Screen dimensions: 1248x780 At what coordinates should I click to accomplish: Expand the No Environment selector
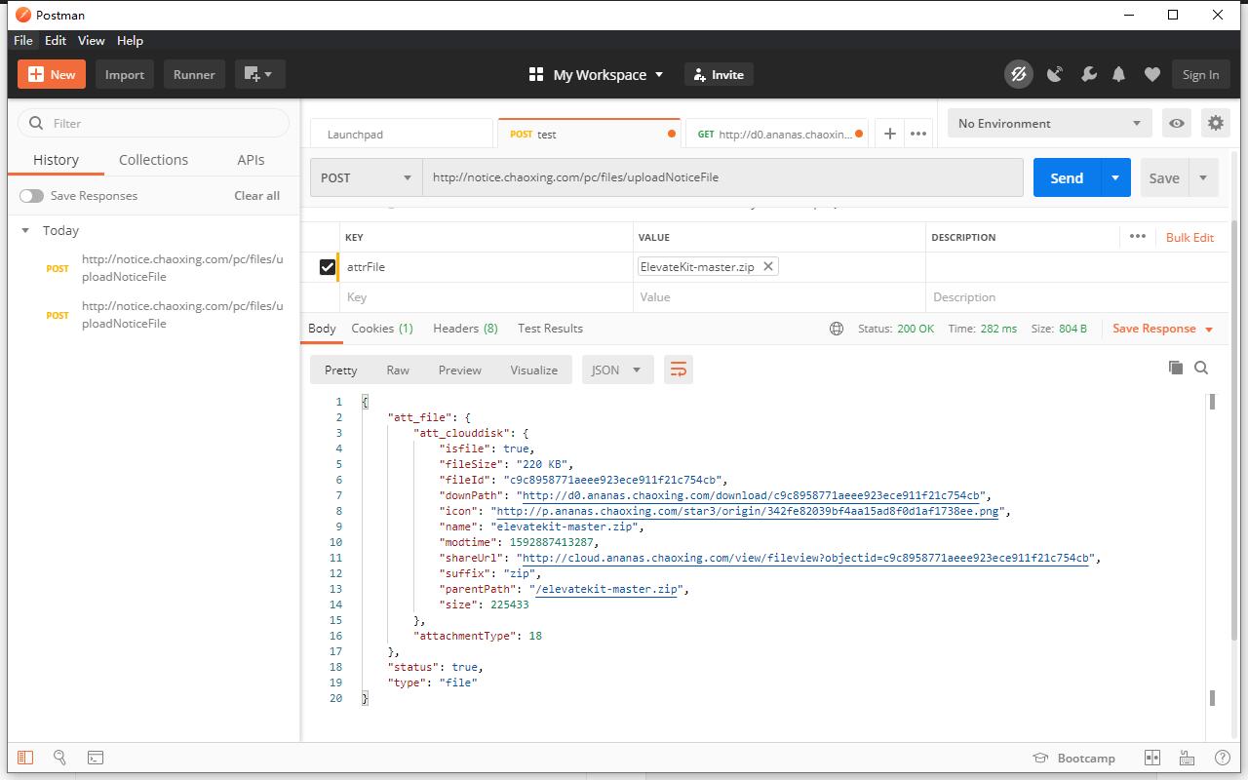[1048, 124]
